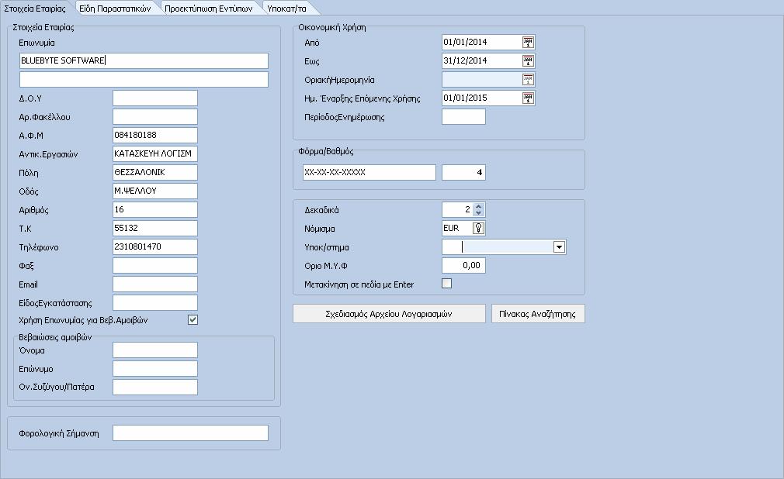
Task: Click the Δ.Ο.Υ input field
Action: click(155, 98)
